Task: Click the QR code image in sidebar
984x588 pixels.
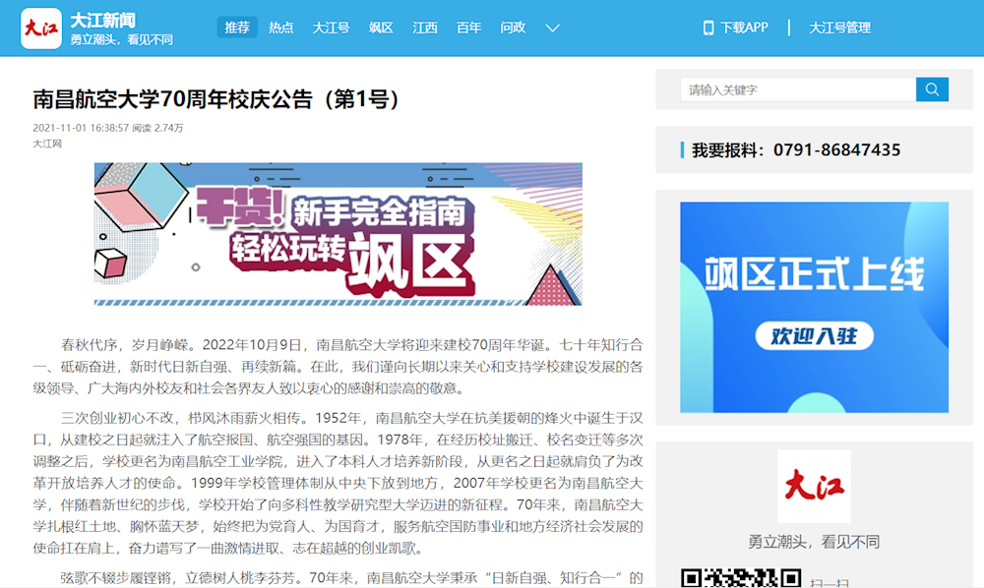Action: pyautogui.click(x=740, y=577)
